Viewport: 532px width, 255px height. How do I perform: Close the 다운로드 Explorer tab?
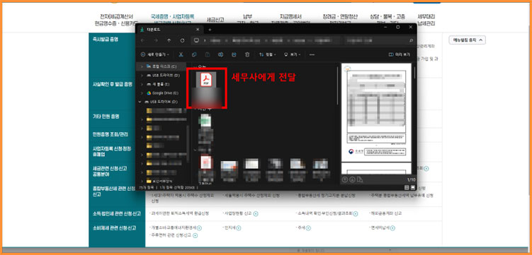198,30
